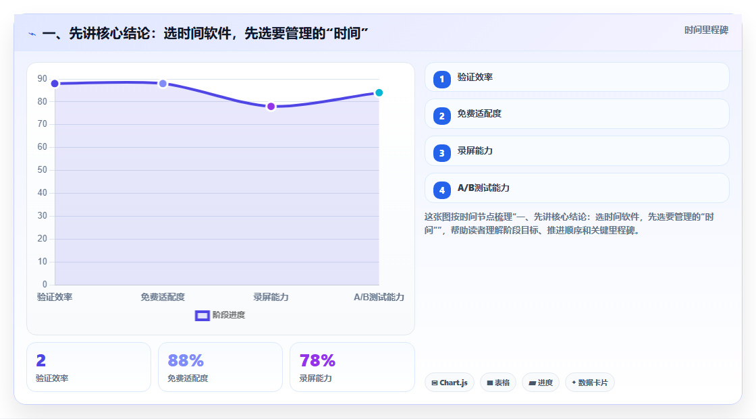Toggle the 阶段进度 legend box
This screenshot has width=756, height=419.
[x=202, y=316]
